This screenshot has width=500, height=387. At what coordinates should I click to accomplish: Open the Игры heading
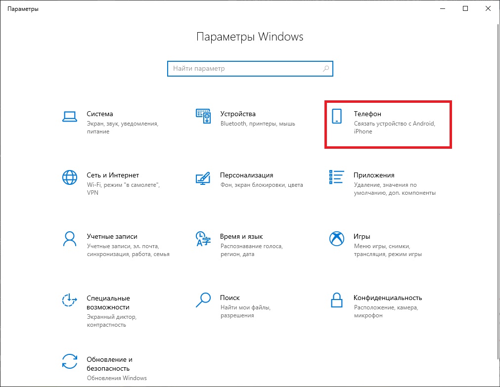point(362,237)
